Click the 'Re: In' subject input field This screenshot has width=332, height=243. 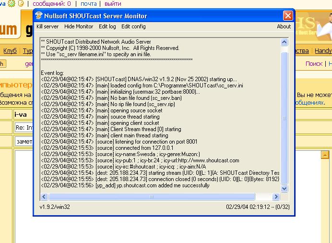point(24,128)
